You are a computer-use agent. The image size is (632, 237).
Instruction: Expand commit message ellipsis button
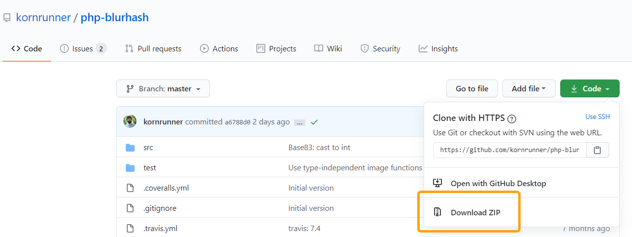(x=299, y=122)
